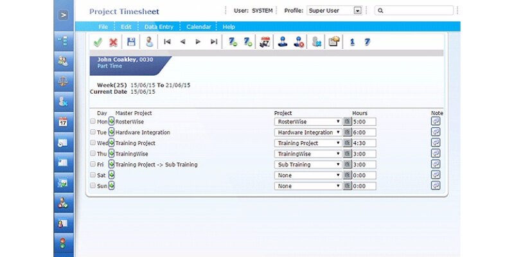Click the green add button on Tue row
The width and height of the screenshot is (514, 257).
111,132
